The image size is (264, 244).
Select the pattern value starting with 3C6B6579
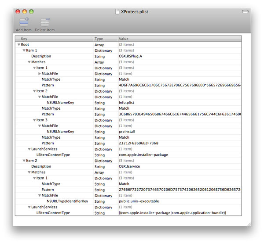(180, 114)
